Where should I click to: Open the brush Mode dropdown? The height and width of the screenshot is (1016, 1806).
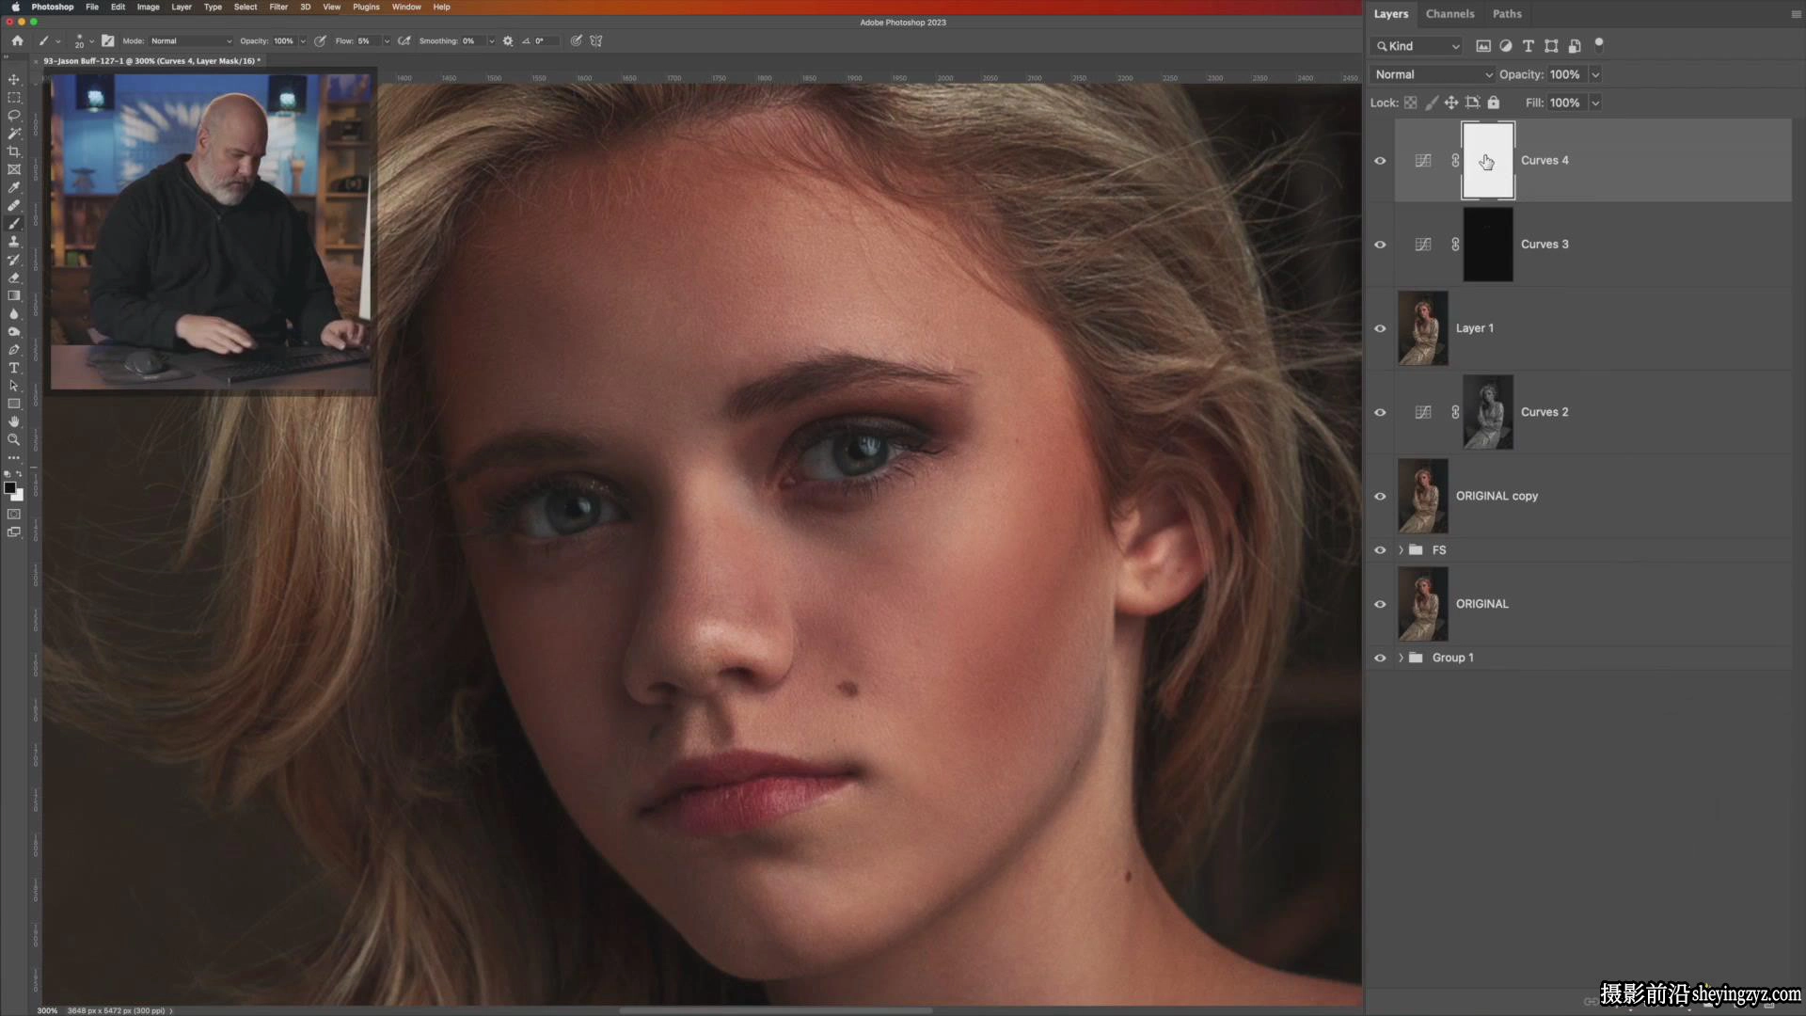(191, 41)
